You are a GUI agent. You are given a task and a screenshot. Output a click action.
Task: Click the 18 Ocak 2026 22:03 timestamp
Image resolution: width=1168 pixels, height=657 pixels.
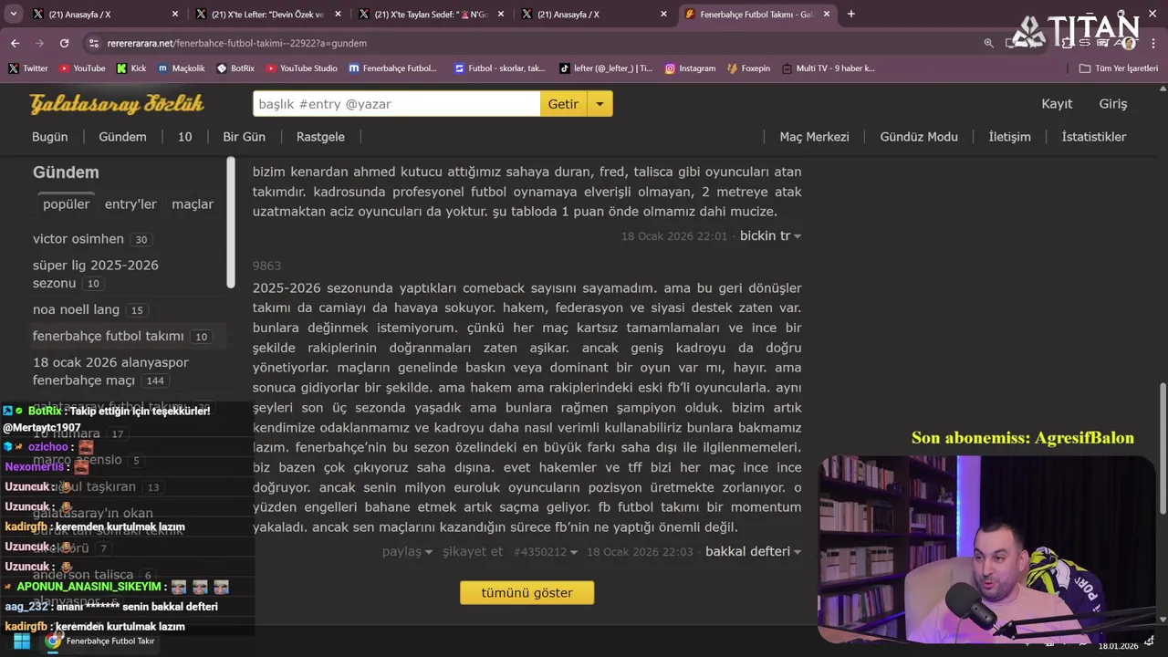[640, 552]
